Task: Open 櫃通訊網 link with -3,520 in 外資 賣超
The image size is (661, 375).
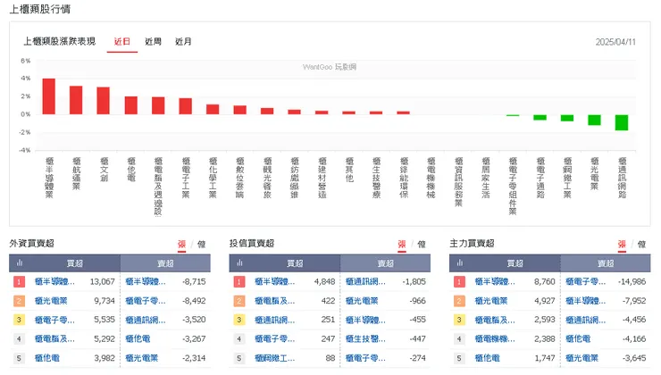Action: point(146,320)
